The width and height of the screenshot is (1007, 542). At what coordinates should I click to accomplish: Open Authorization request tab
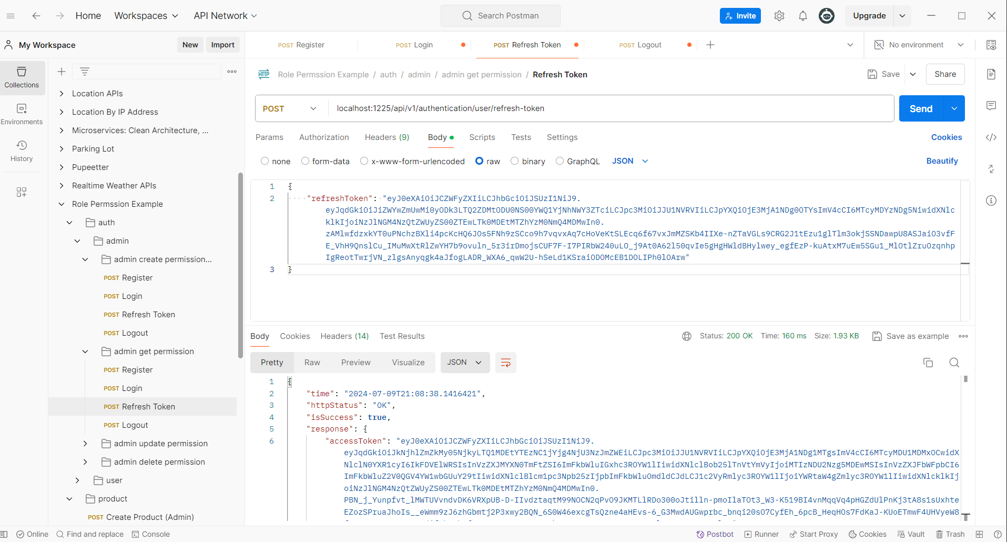pyautogui.click(x=324, y=137)
